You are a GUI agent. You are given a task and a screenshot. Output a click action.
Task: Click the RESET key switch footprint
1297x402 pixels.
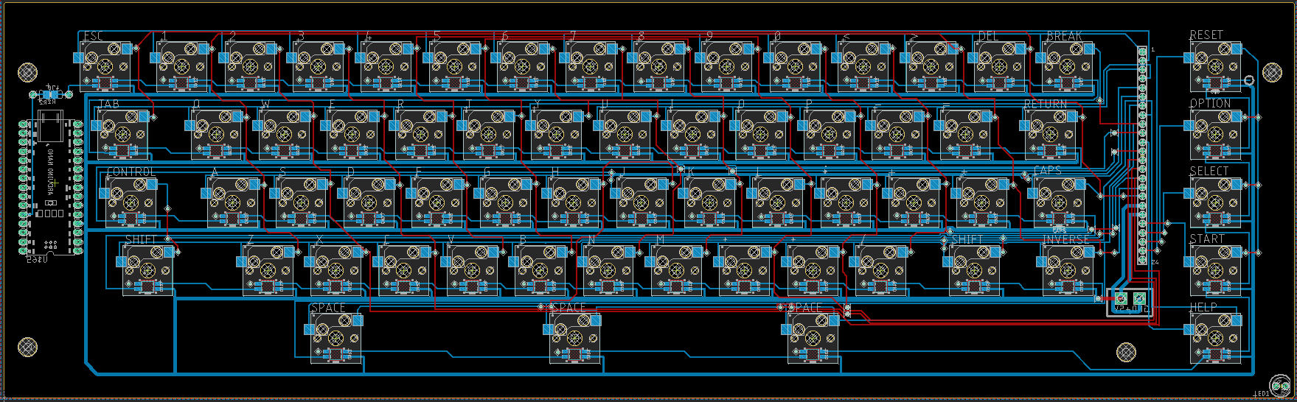[1216, 66]
